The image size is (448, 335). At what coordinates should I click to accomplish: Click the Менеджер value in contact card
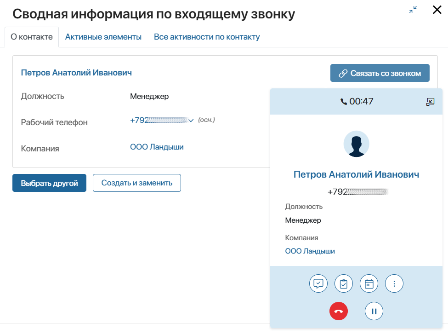point(149,97)
